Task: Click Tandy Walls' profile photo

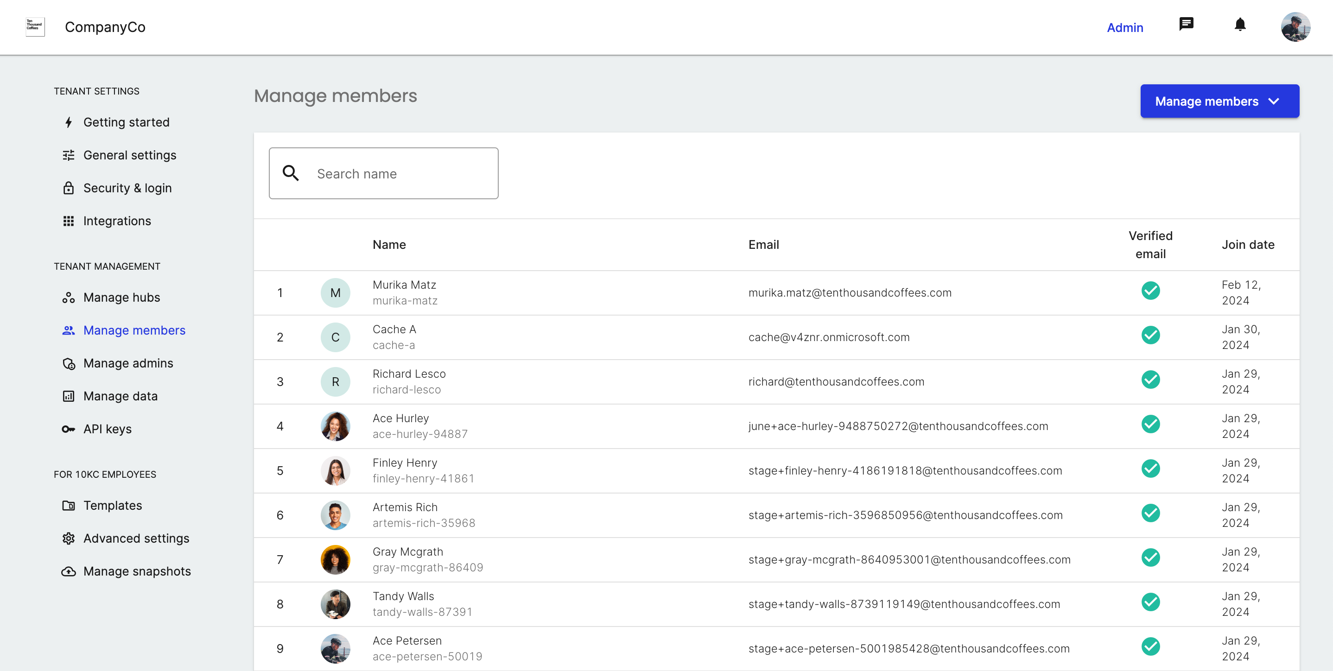Action: (335, 604)
